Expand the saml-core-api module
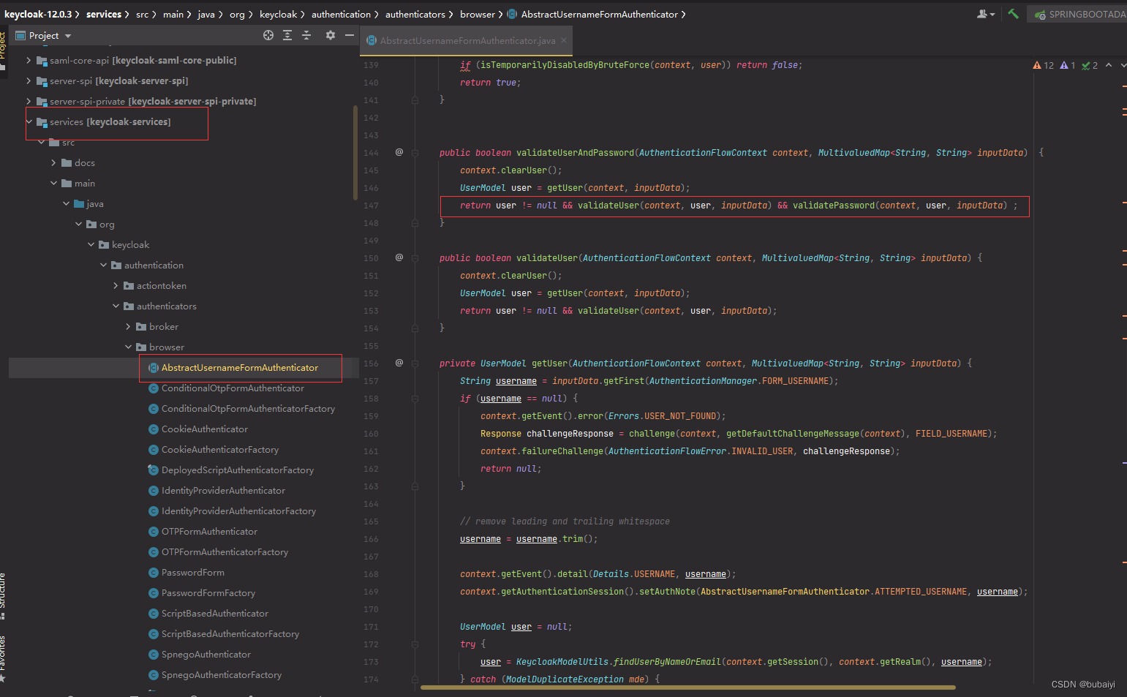The image size is (1127, 697). point(29,61)
